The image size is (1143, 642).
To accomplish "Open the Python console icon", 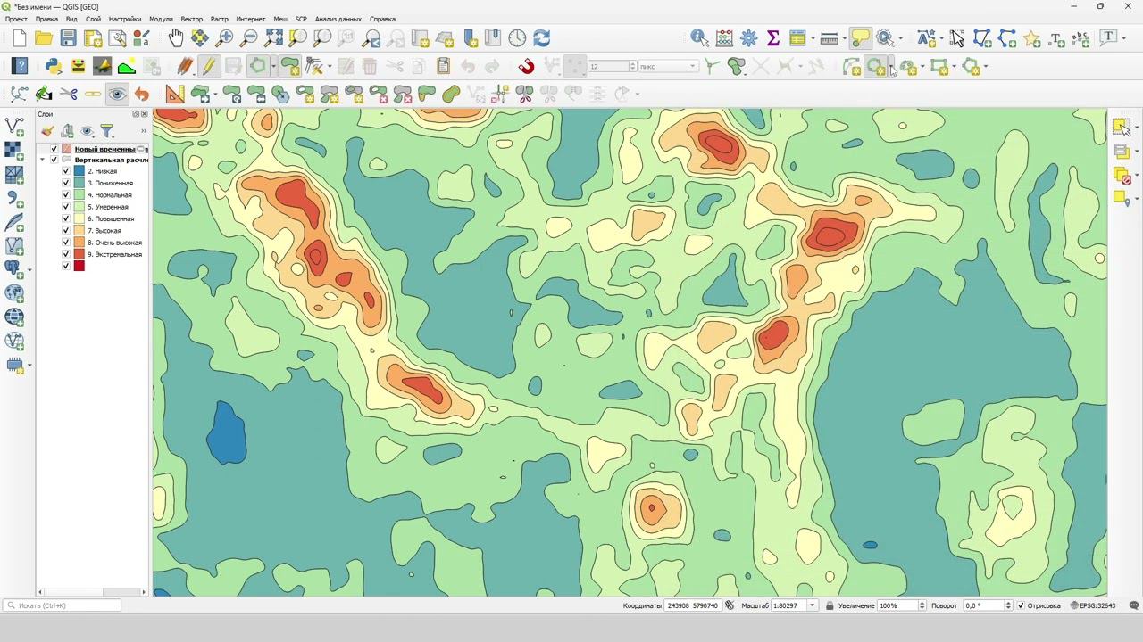I will click(53, 67).
